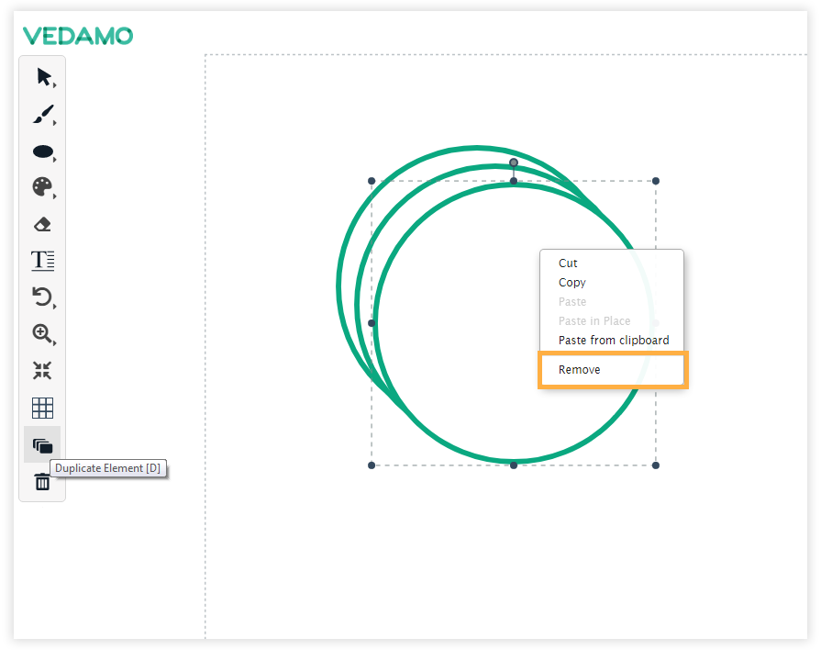Click the left-middle selection handle
Viewport: 821px width, 650px height.
(x=372, y=323)
